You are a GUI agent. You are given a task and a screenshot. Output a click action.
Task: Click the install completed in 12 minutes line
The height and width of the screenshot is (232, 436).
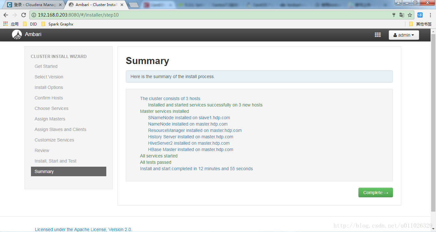click(196, 169)
